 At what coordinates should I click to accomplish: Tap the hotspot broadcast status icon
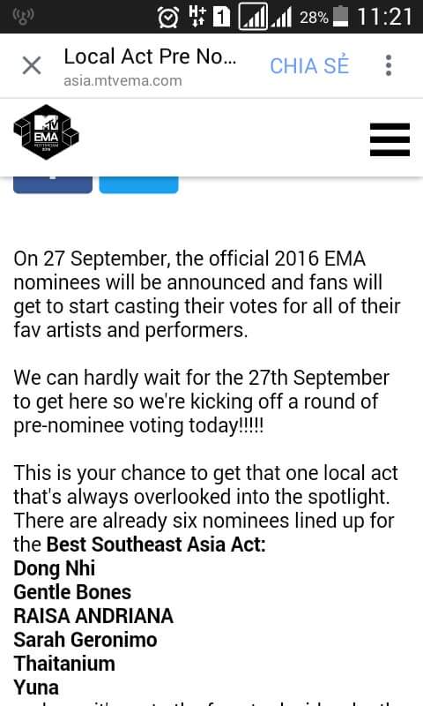(x=24, y=17)
